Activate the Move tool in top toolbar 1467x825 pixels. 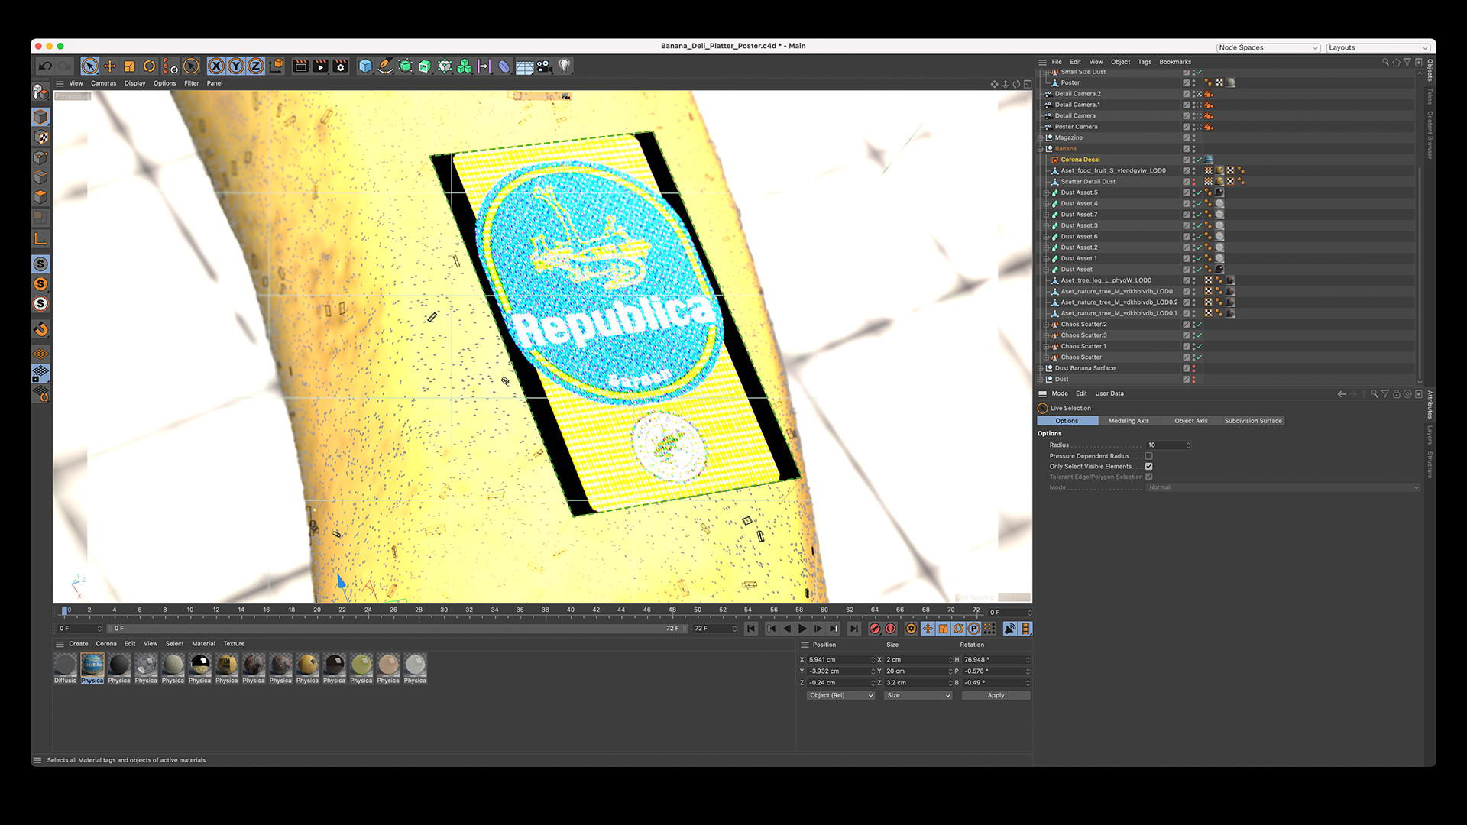pos(110,66)
